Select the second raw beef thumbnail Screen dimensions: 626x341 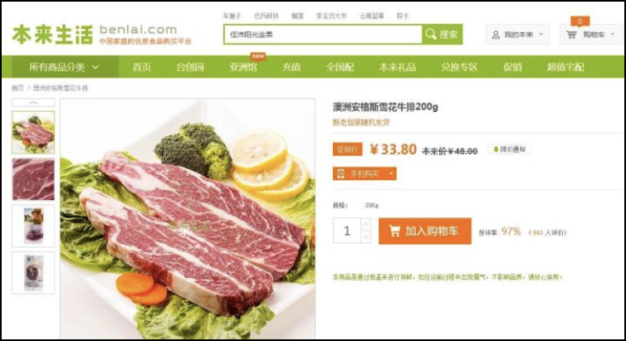pyautogui.click(x=33, y=179)
